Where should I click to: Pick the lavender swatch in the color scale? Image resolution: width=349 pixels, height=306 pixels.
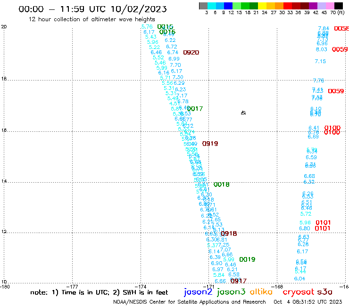[x=322, y=6]
